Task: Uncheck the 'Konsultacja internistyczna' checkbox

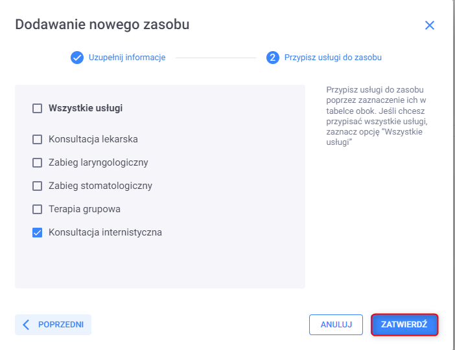Action: pos(38,232)
